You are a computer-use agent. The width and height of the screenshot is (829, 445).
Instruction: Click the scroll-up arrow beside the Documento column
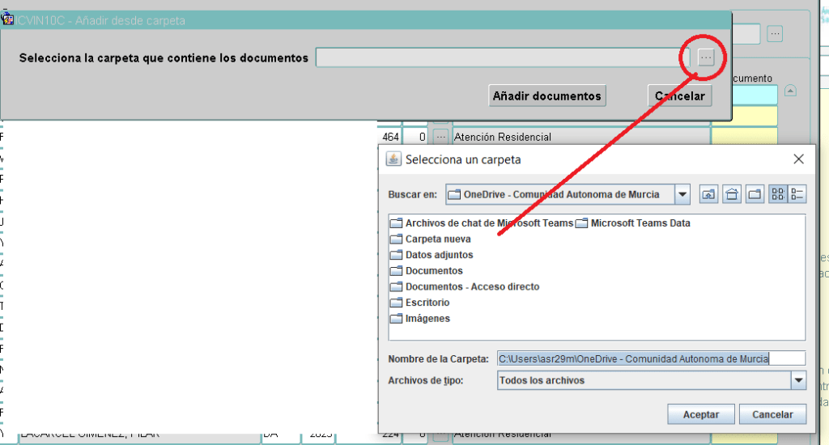pyautogui.click(x=791, y=91)
